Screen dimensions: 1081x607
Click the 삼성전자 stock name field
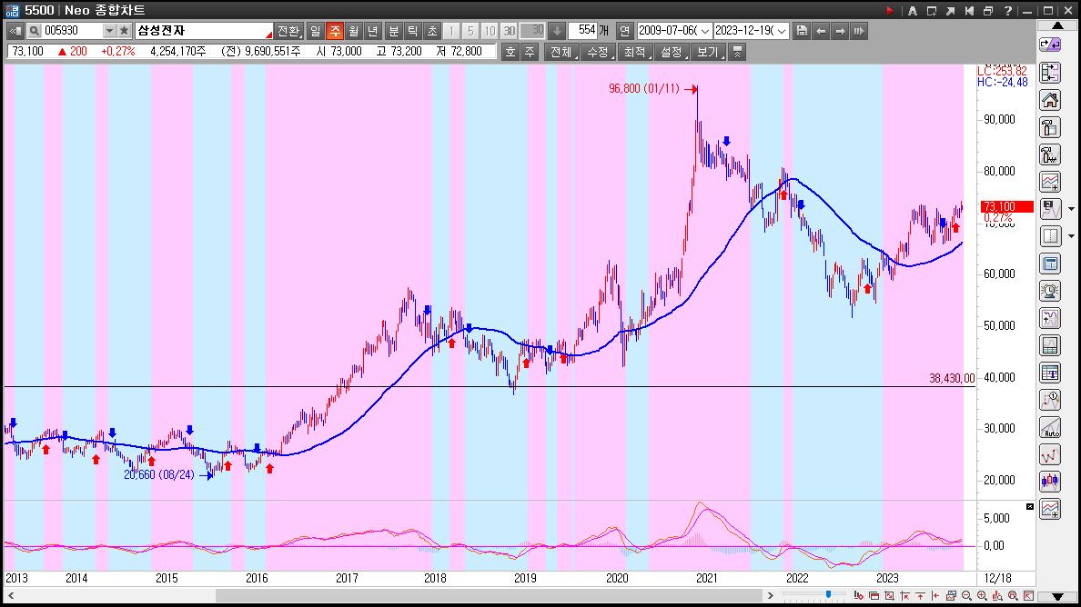[x=204, y=31]
